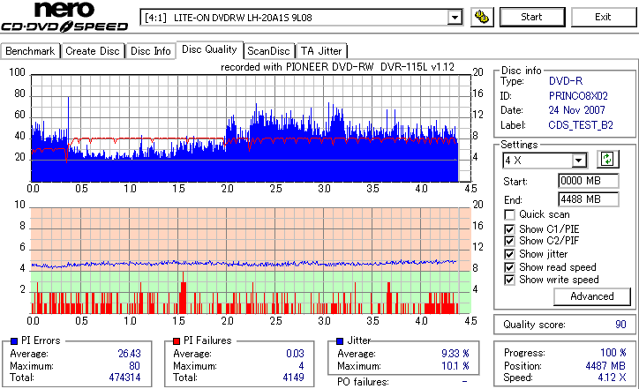Open the Disc Info tab

pyautogui.click(x=150, y=51)
